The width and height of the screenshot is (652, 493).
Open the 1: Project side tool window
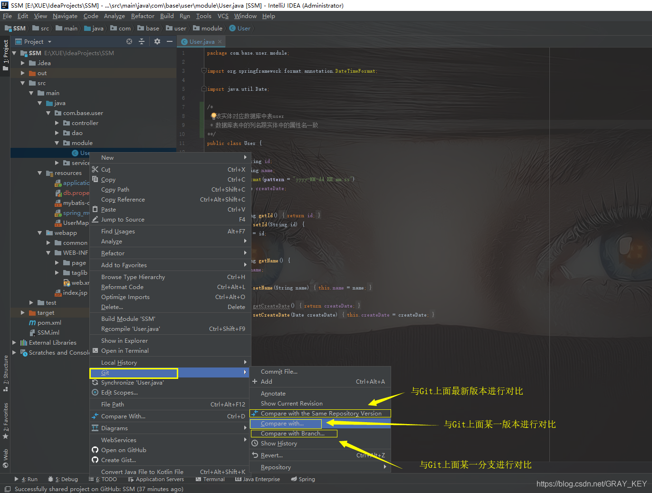5,55
